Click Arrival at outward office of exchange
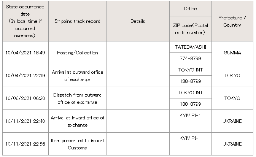This screenshot has height=157, width=256. [x=77, y=75]
